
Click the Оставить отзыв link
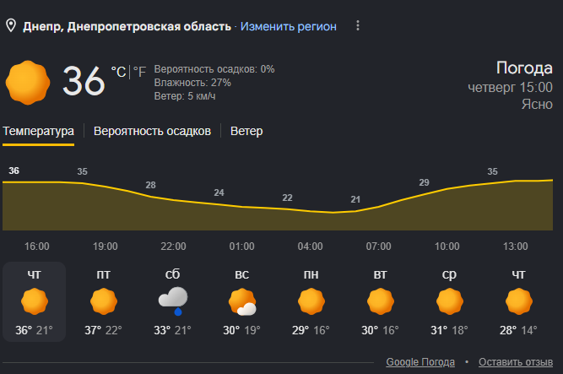tap(516, 362)
